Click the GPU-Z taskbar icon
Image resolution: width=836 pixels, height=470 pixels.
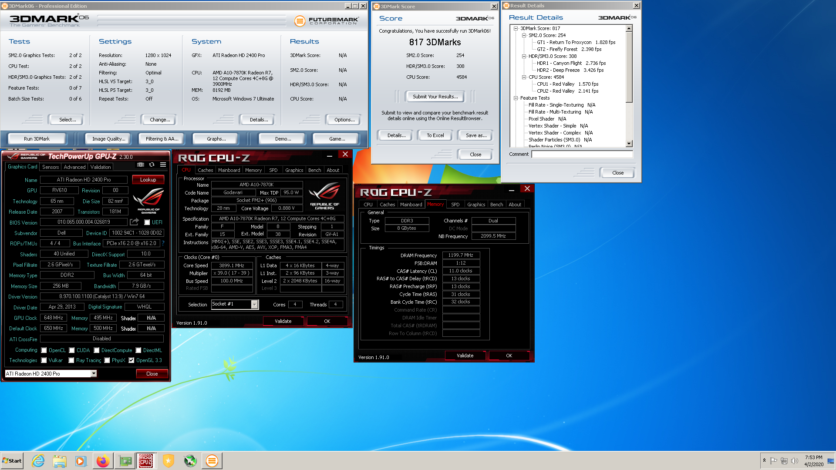click(x=125, y=461)
